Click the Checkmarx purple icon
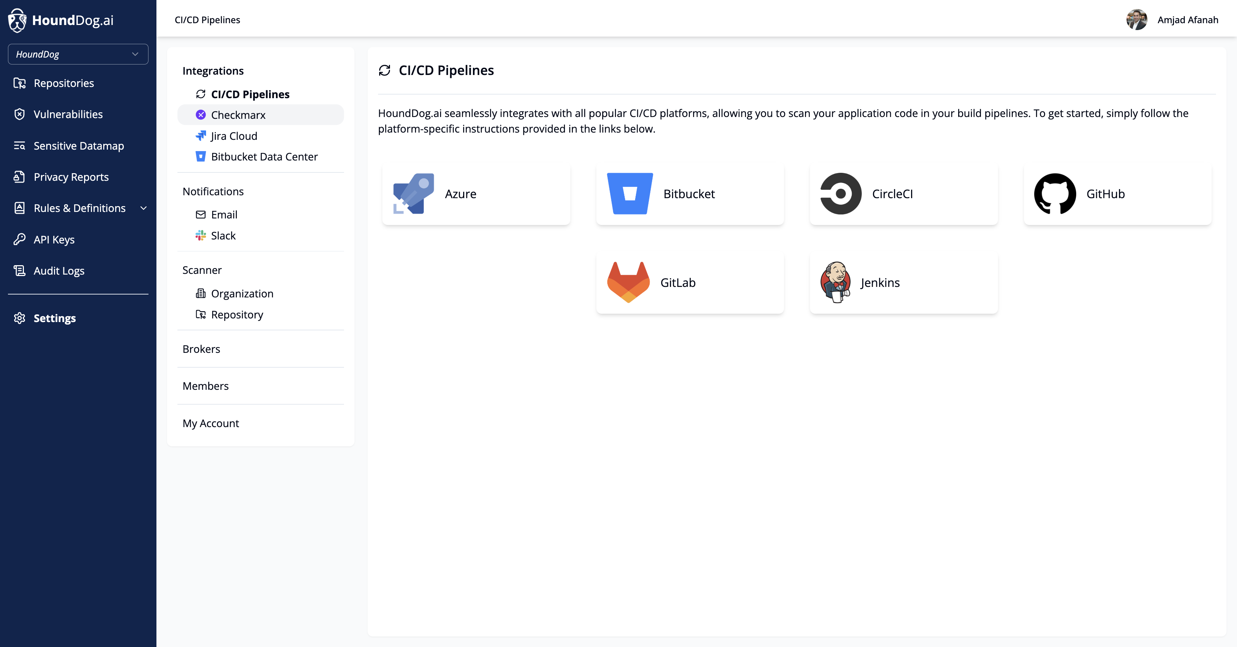Image resolution: width=1237 pixels, height=647 pixels. [x=201, y=115]
